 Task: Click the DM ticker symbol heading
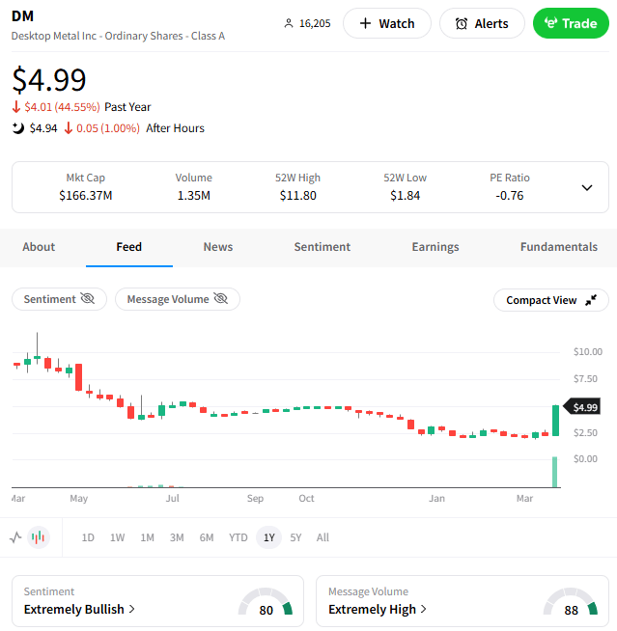click(22, 16)
